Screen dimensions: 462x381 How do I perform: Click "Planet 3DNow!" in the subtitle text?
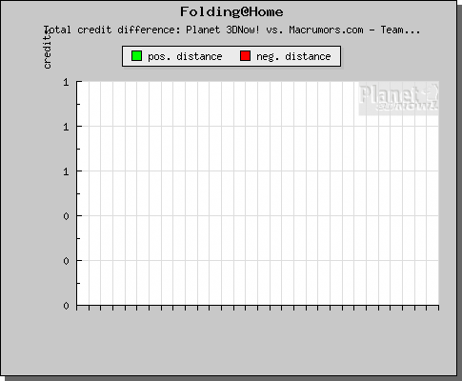(x=223, y=30)
